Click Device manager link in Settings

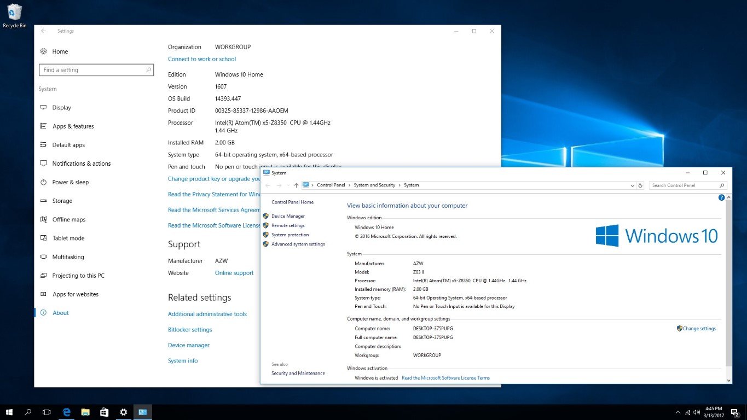click(x=189, y=345)
